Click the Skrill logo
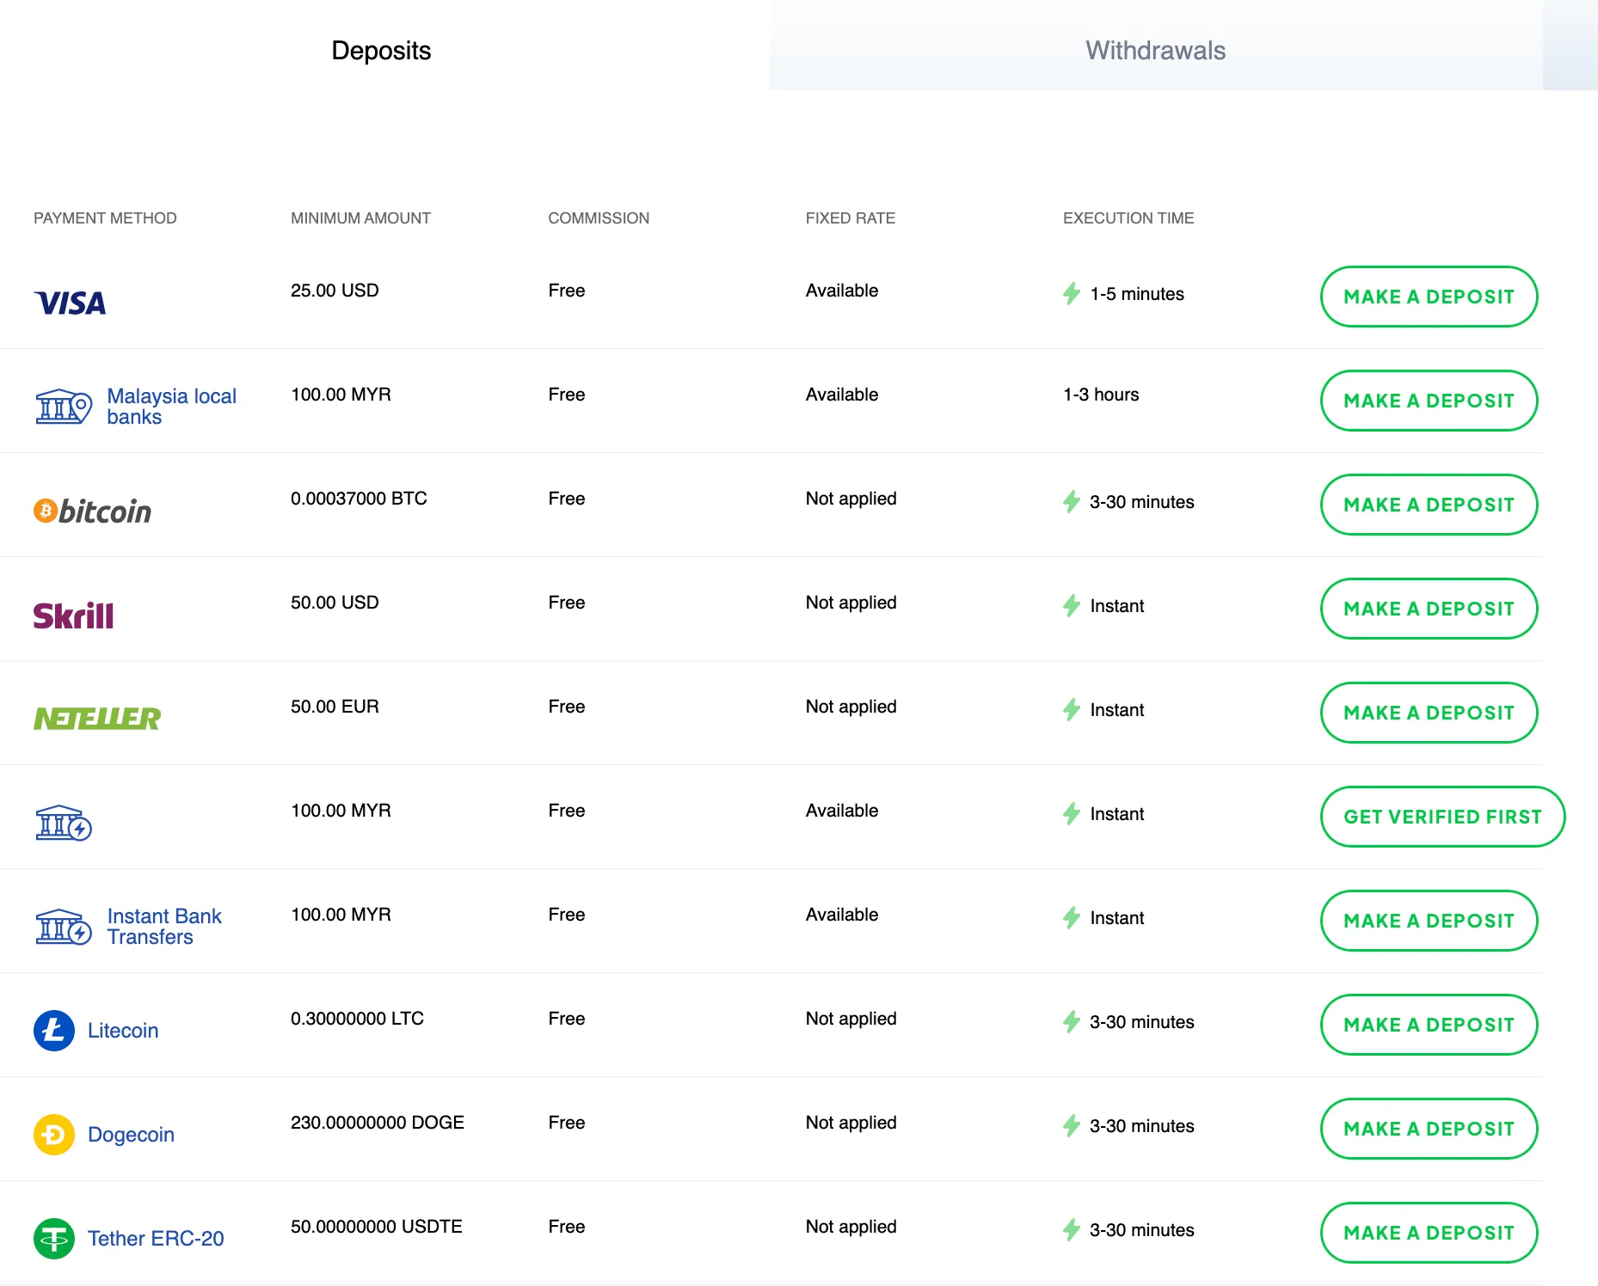This screenshot has height=1286, width=1598. pyautogui.click(x=73, y=615)
